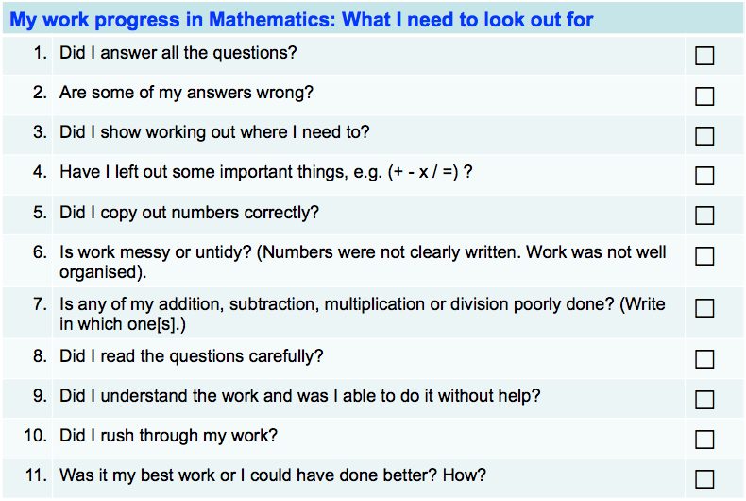
Task: Click the text 'Did I answer all the questions?'
Action: tap(178, 53)
